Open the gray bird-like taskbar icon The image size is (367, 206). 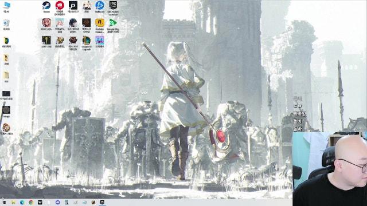tap(76, 202)
